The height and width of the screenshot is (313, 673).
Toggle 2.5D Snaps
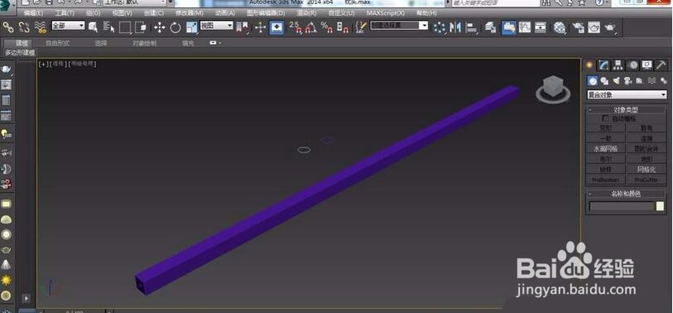click(296, 27)
